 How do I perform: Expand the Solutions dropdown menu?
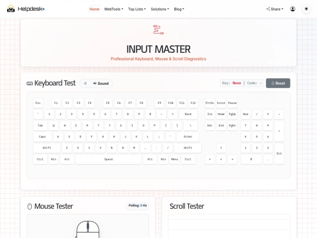pyautogui.click(x=160, y=9)
